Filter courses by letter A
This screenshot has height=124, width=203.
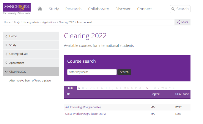click(x=79, y=88)
